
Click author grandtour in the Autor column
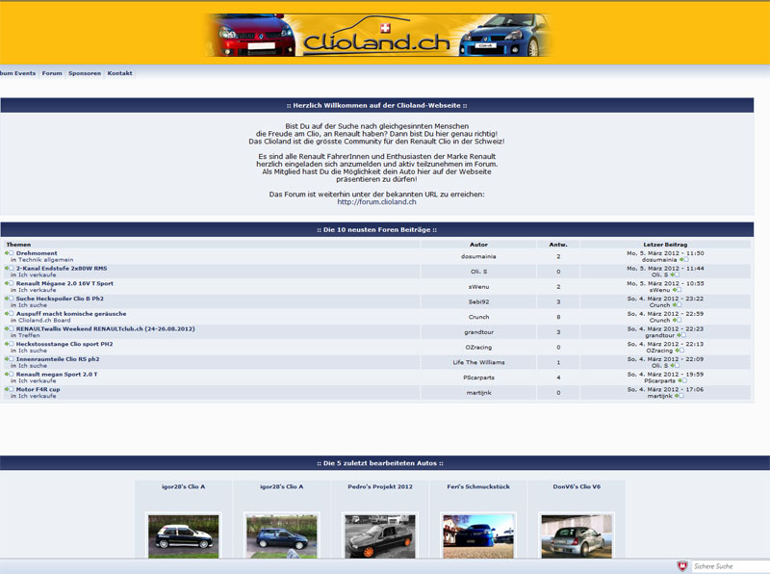tap(478, 332)
